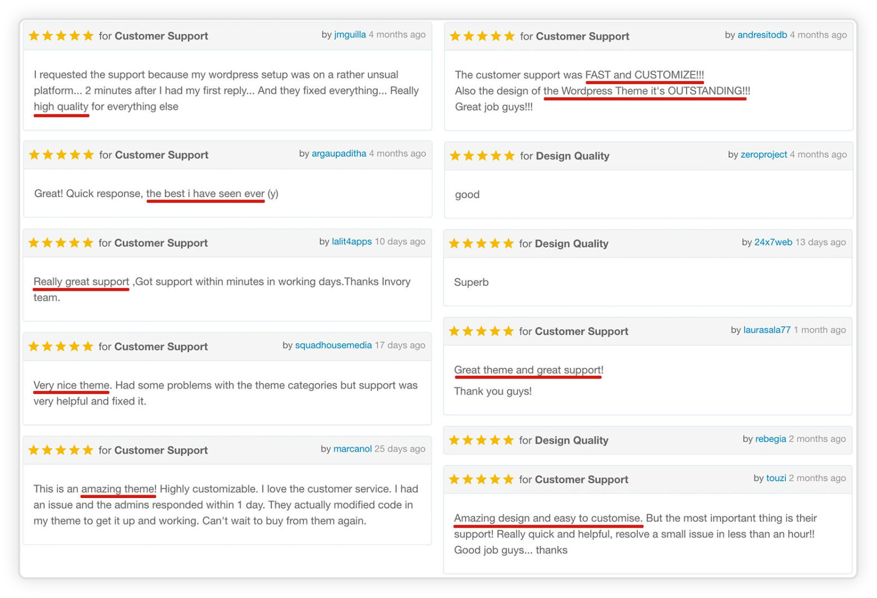Click the squadhousemedia username link

tap(333, 345)
